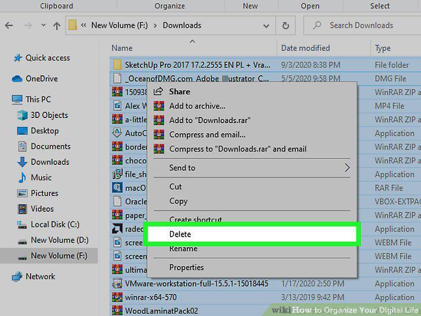Sort files by Date modified column
Viewport: 421px width, 316px height.
point(305,48)
